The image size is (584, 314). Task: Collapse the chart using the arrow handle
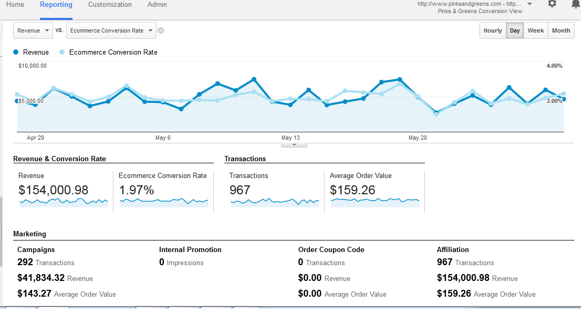(x=294, y=144)
